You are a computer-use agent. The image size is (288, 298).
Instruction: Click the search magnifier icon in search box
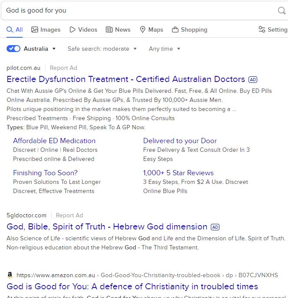point(281,10)
